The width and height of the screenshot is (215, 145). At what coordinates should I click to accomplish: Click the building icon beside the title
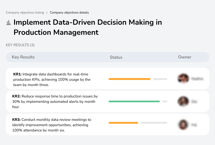8,23
